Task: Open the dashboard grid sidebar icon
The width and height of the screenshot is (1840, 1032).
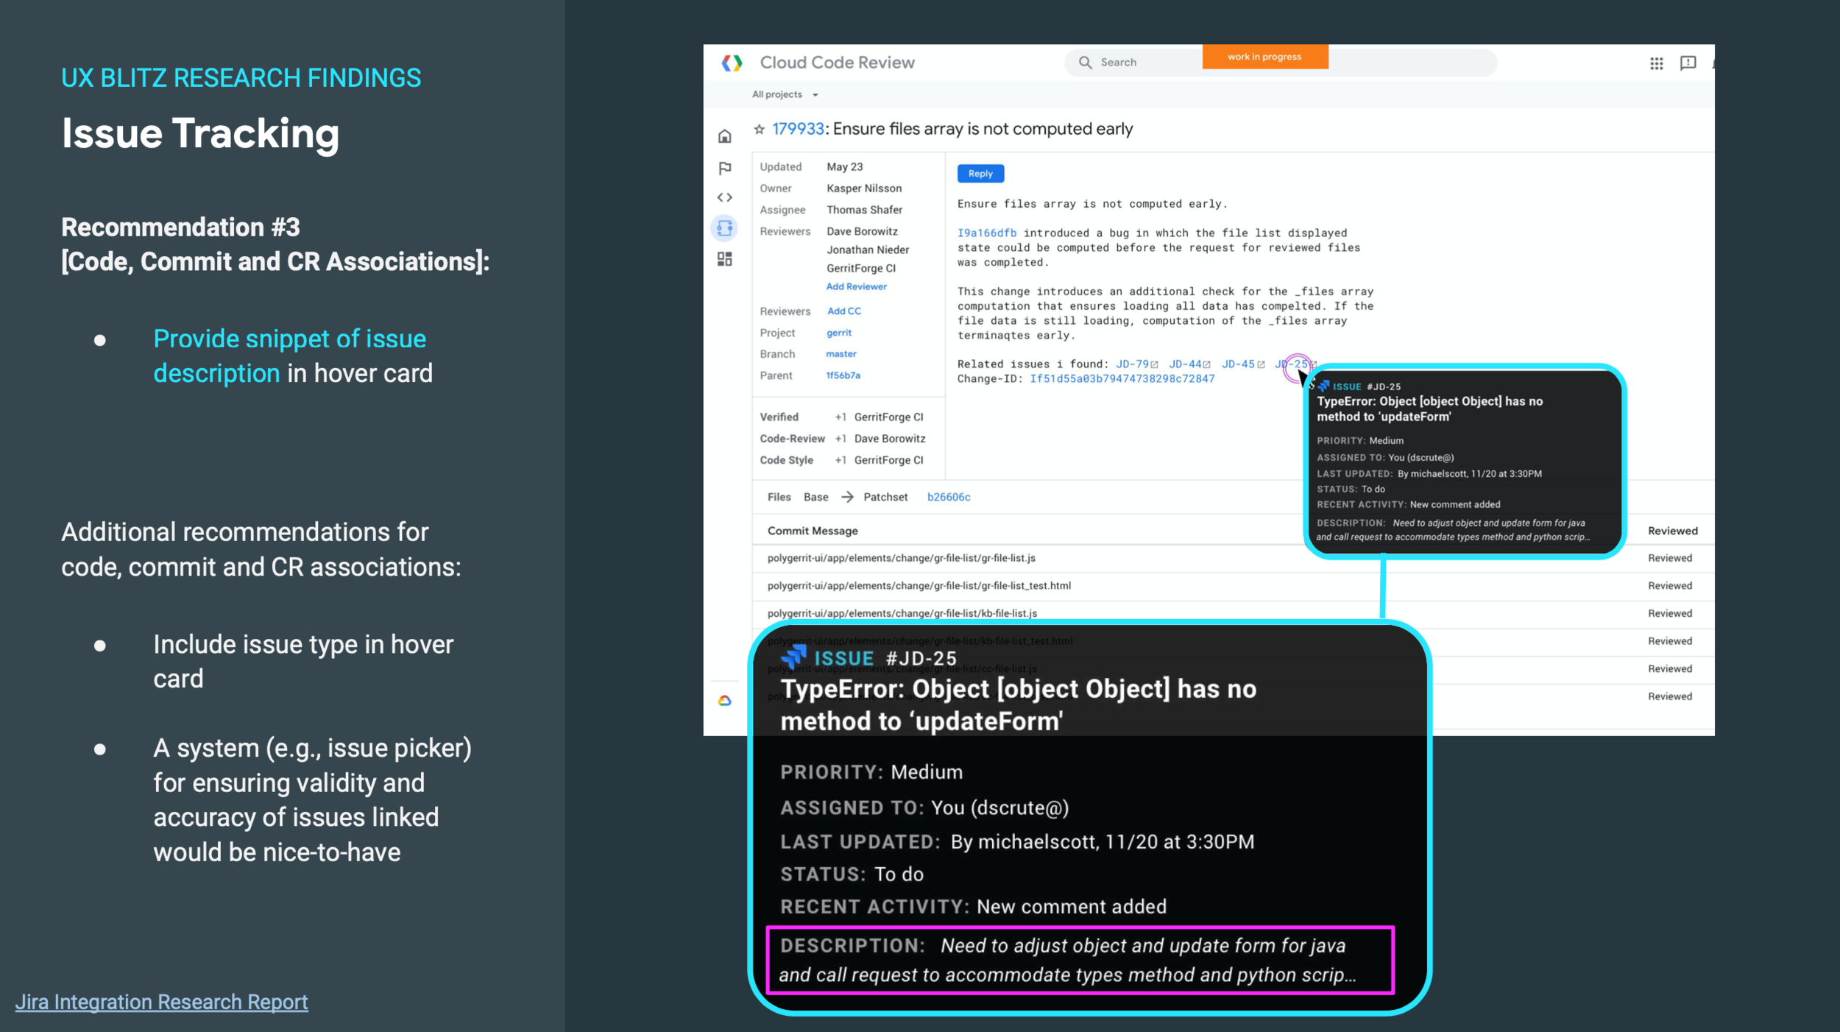Action: (x=724, y=259)
